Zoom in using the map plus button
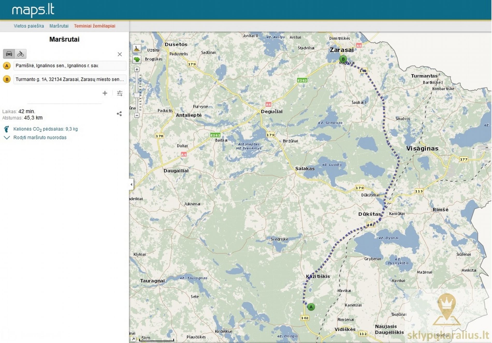 (x=137, y=69)
